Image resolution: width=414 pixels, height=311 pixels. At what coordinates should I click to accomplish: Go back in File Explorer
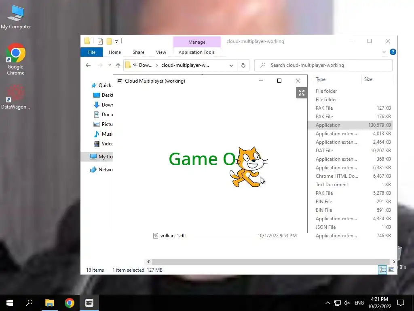coord(88,65)
